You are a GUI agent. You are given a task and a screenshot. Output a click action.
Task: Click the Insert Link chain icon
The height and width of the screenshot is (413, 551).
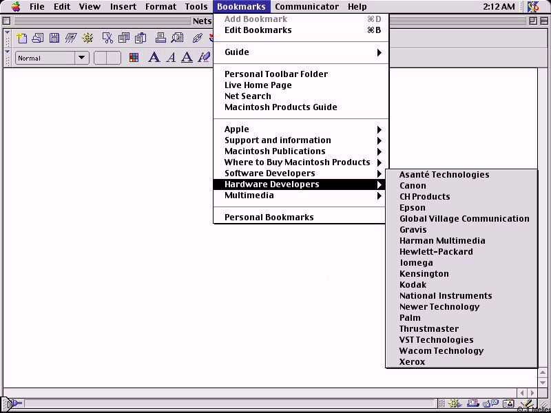click(x=197, y=38)
